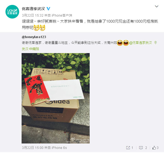Click the repost share icon

click(128, 148)
